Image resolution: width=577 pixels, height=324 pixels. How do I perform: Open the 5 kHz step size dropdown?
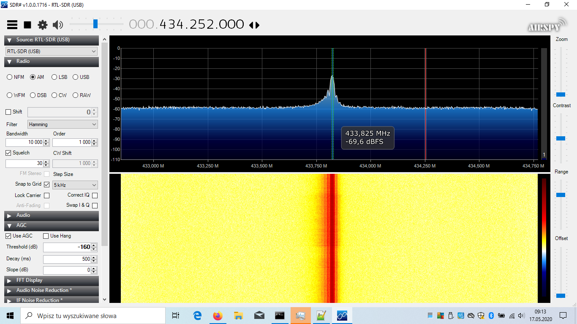(75, 185)
